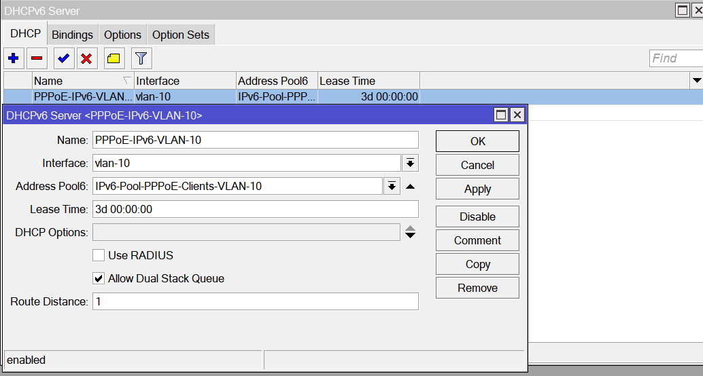Screen dimensions: 703x376
Task: Open the column list dropdown arrow
Action: pos(696,81)
